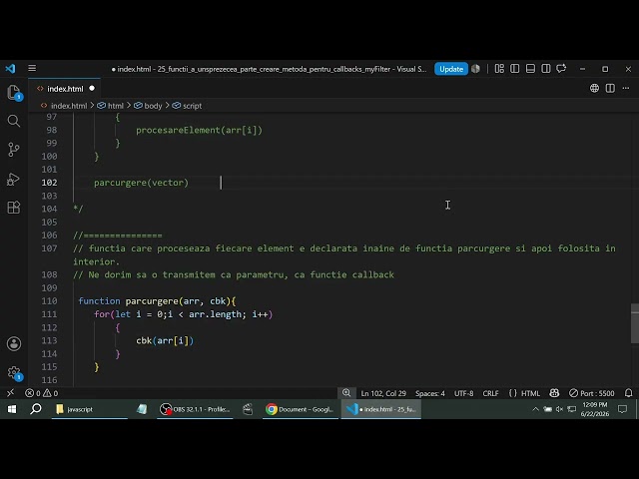The height and width of the screenshot is (479, 639).
Task: Open Windows action center notification icon
Action: click(622, 409)
